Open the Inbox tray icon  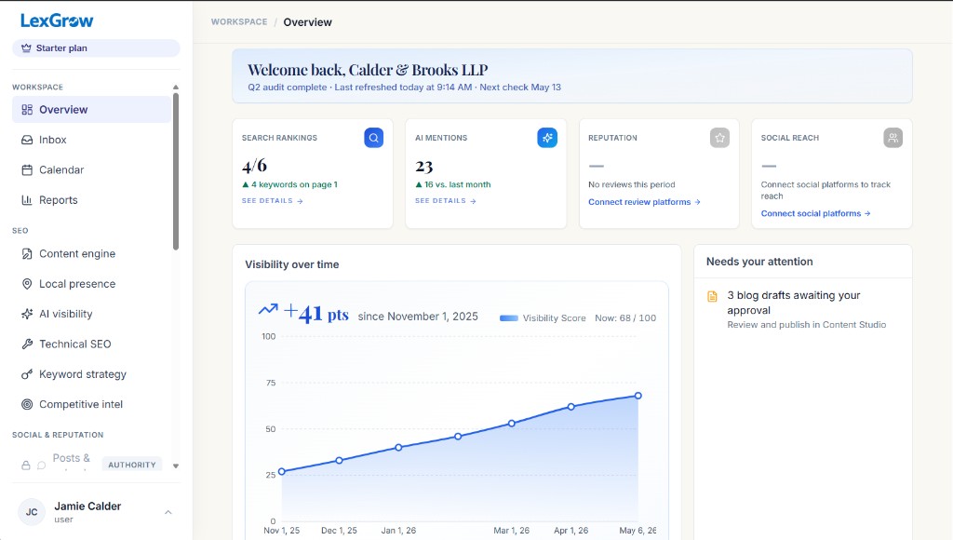27,140
